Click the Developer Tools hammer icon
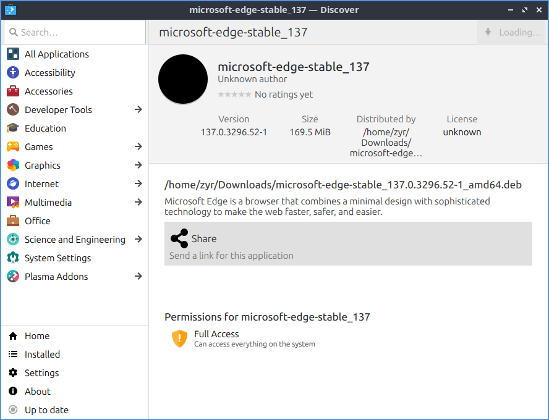The width and height of the screenshot is (549, 420). tap(13, 110)
